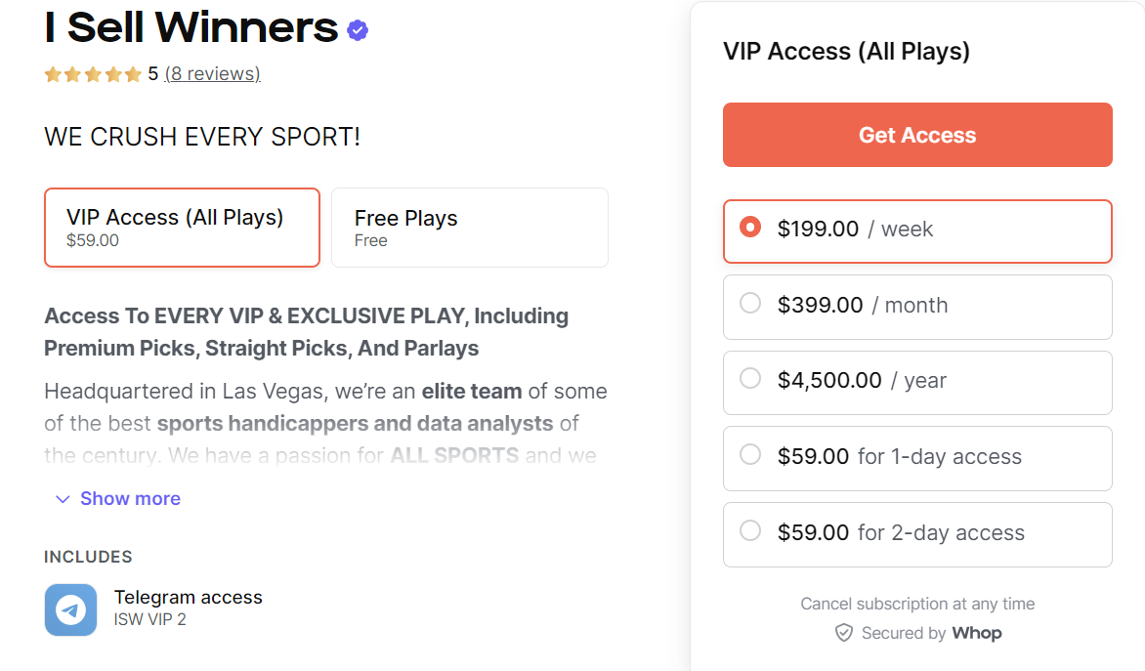
Task: Click the ISW VIP 2 Telegram access entry
Action: point(189,608)
